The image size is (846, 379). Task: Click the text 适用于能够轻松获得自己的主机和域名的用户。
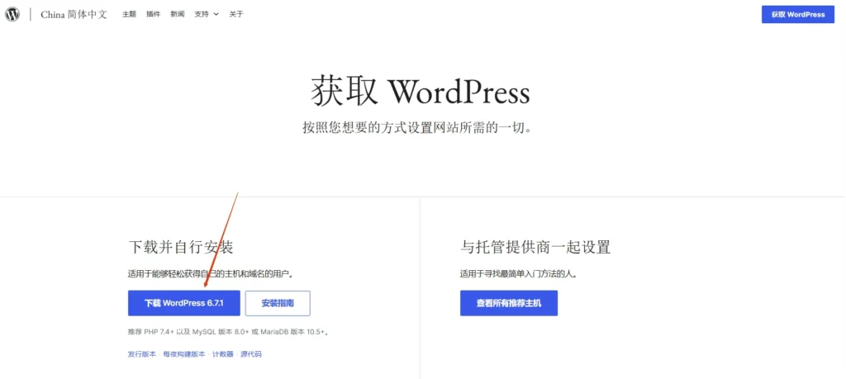pos(211,274)
